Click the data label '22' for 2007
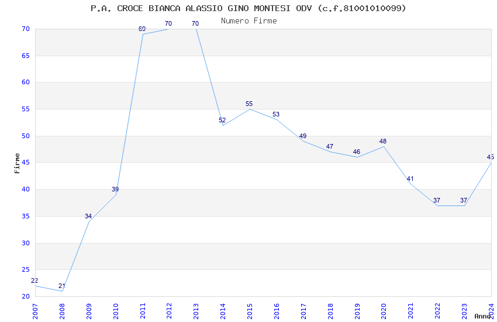 [x=34, y=280]
